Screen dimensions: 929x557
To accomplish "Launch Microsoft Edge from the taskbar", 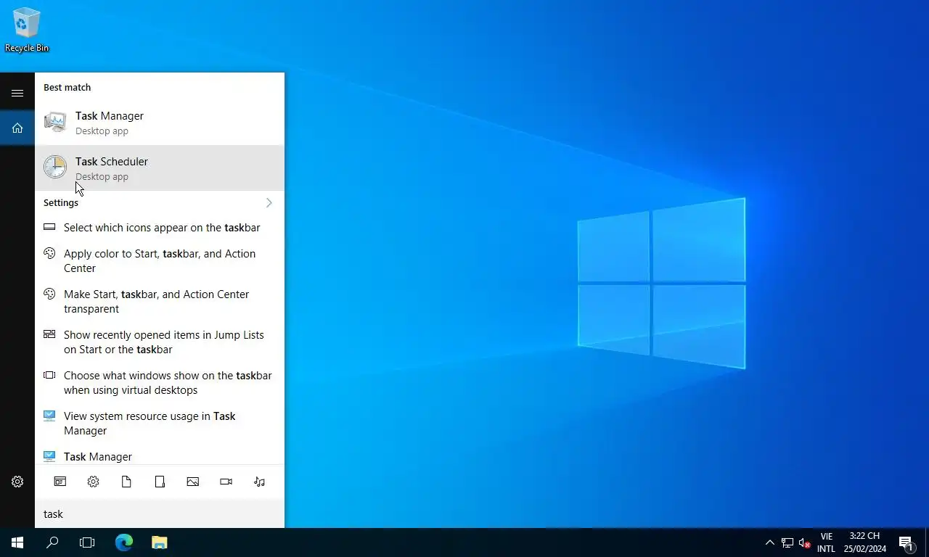I will [124, 542].
